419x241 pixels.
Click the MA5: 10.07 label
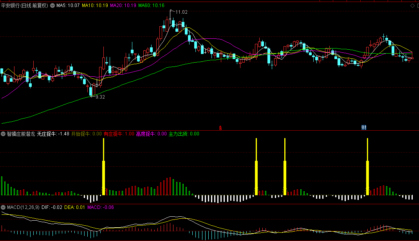pos(68,5)
